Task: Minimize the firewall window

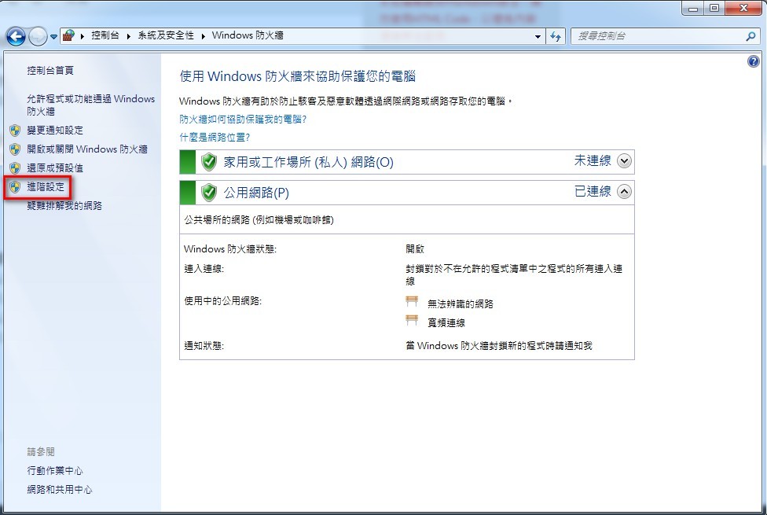Action: click(x=692, y=8)
